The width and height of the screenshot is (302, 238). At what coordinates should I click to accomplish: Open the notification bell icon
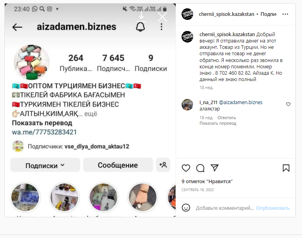coord(140,27)
